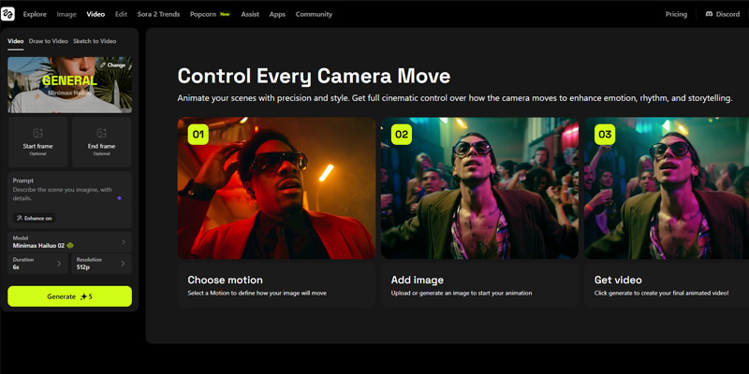
Task: Open the Sora 2 Trends page
Action: point(158,14)
